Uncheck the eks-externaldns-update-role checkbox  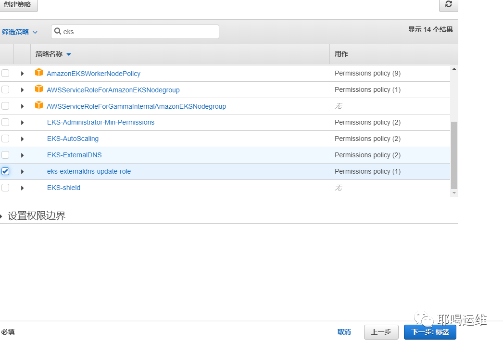(x=5, y=171)
